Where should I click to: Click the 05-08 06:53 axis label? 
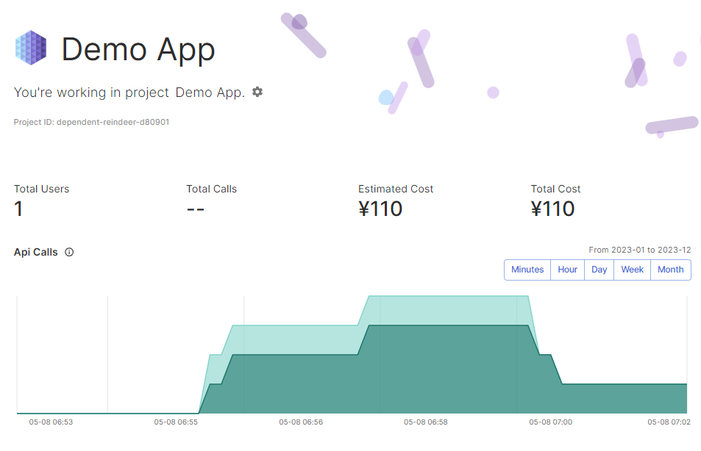coord(51,422)
